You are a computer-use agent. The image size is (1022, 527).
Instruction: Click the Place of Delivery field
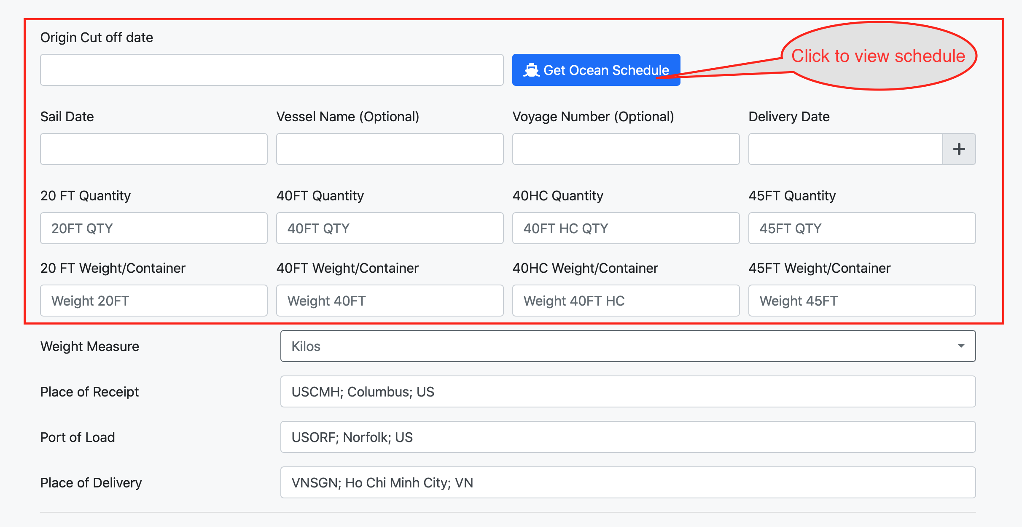627,482
